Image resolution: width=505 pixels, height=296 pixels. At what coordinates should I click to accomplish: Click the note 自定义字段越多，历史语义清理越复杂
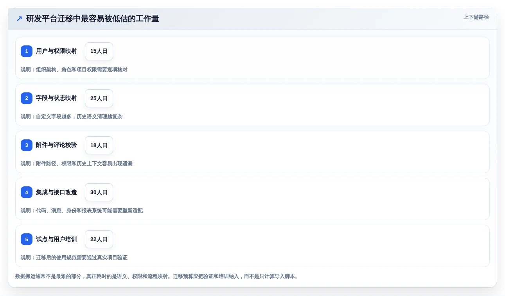pos(72,117)
